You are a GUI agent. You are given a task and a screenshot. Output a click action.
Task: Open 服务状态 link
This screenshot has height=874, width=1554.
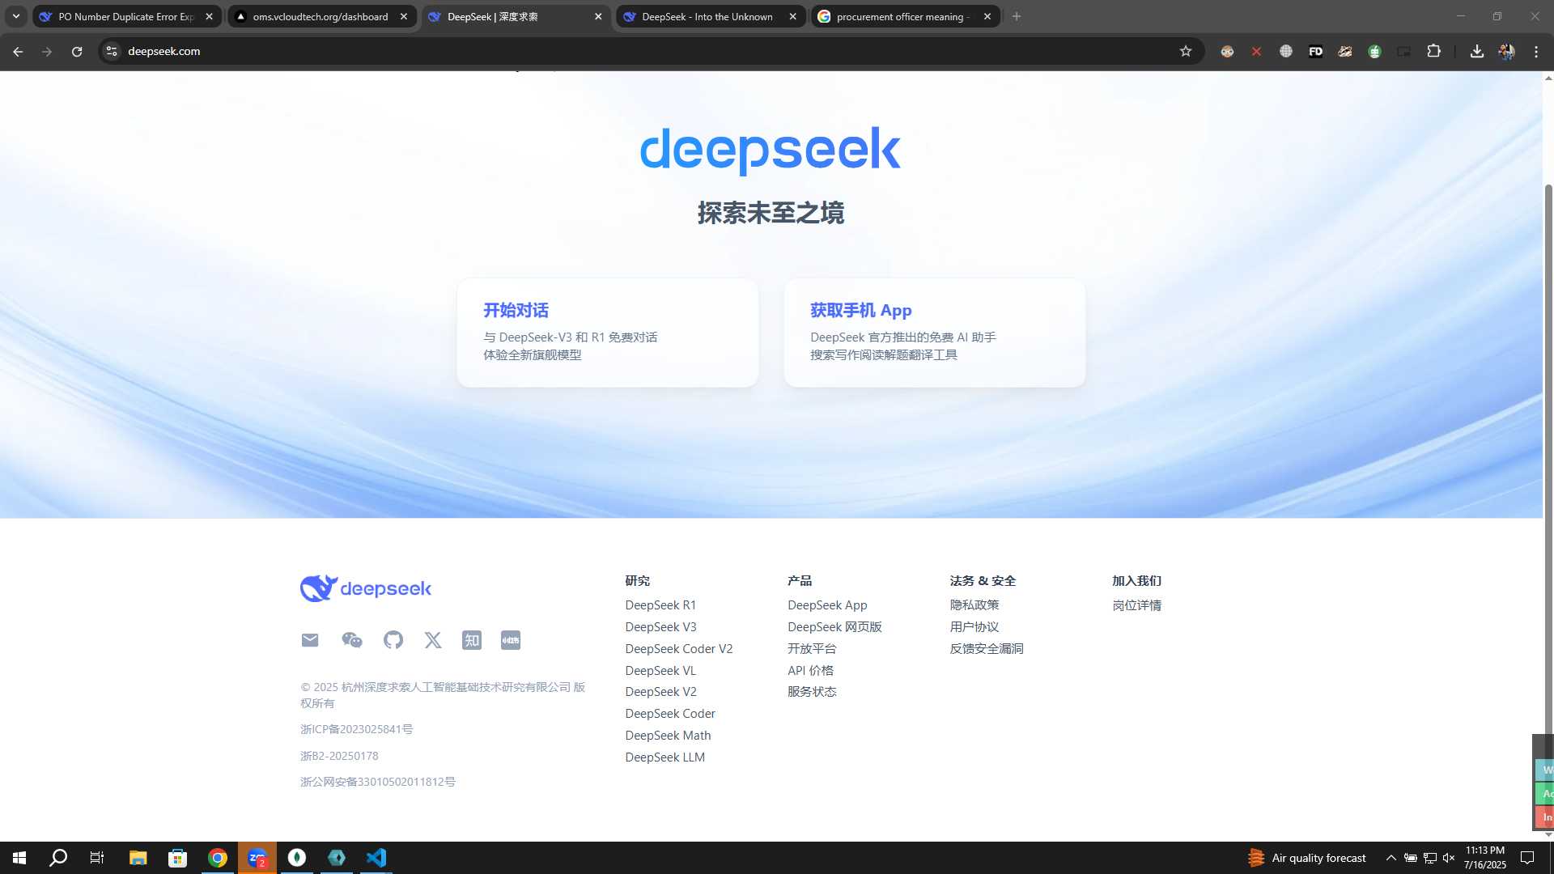coord(812,692)
